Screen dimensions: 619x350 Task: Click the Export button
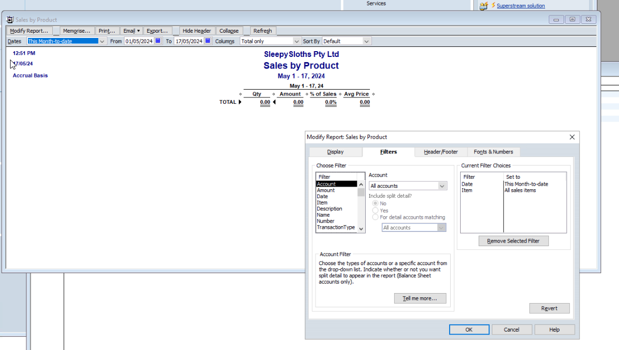pos(157,31)
